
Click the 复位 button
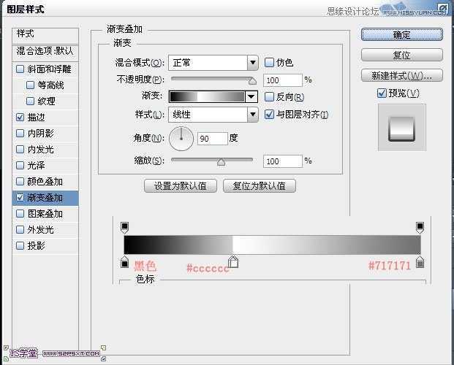(402, 55)
